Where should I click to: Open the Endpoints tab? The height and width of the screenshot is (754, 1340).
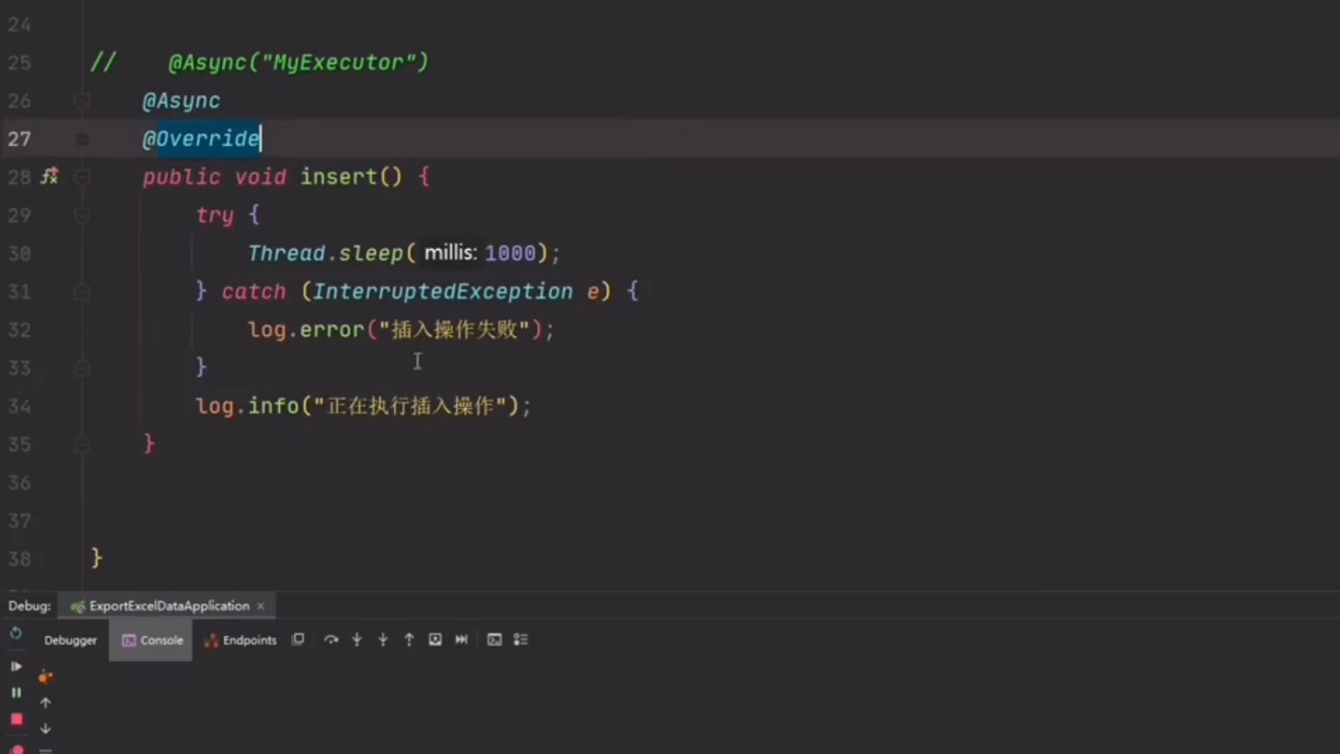pos(241,640)
